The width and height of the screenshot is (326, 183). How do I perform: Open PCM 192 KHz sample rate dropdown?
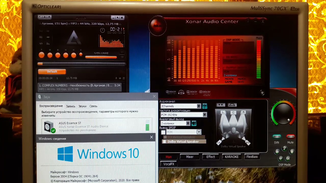tap(183, 115)
